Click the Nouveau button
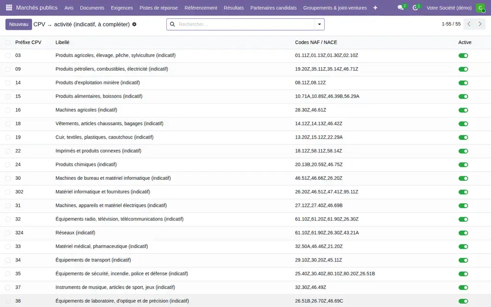This screenshot has width=491, height=307. pyautogui.click(x=19, y=24)
